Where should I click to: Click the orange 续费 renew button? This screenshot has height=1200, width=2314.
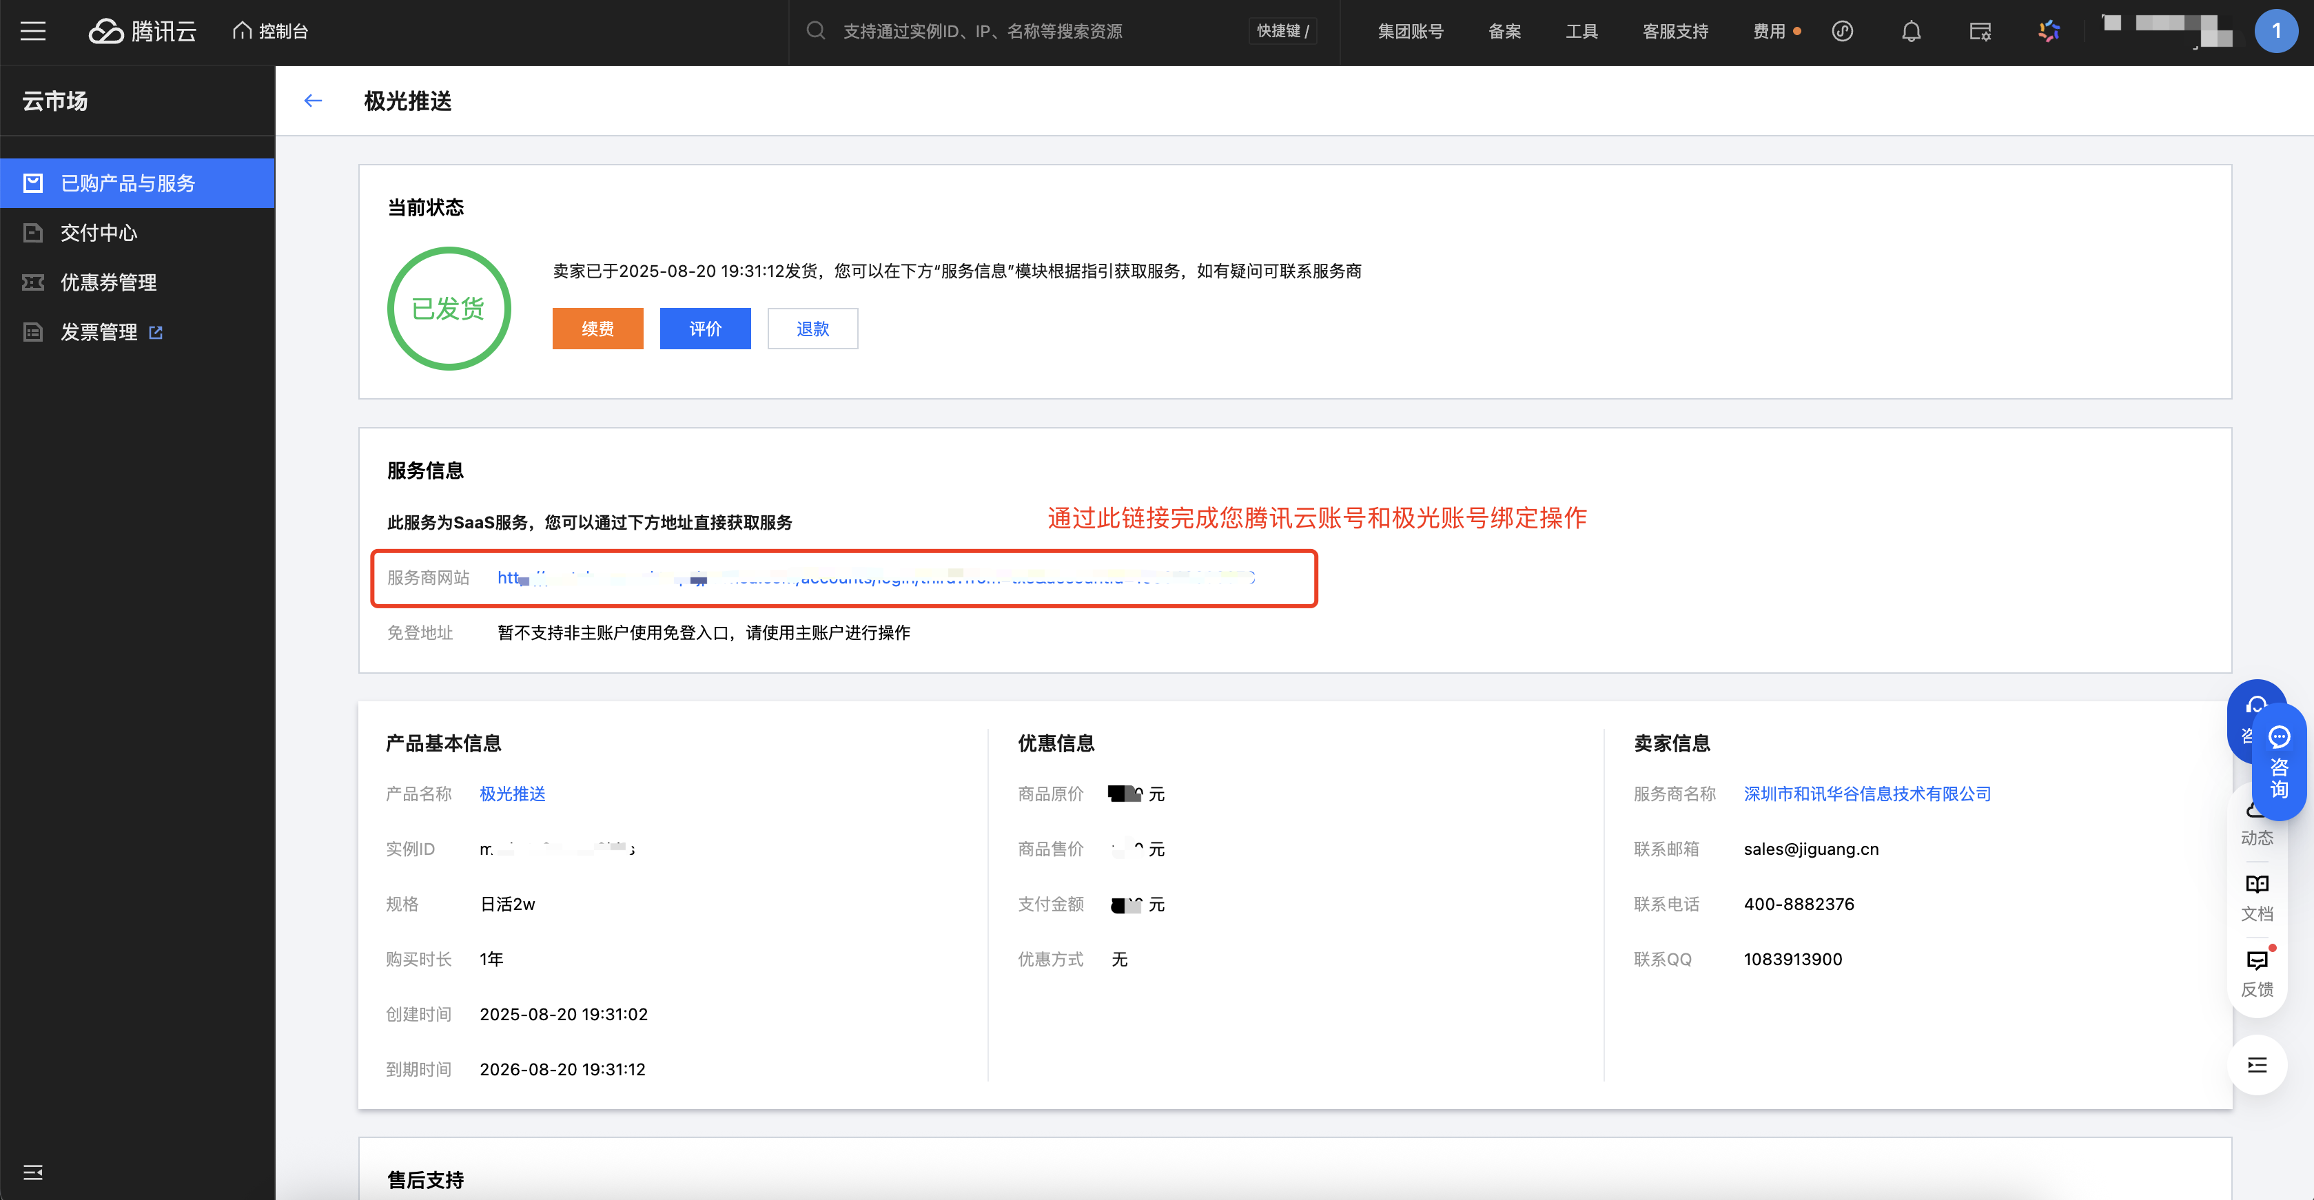(x=597, y=329)
